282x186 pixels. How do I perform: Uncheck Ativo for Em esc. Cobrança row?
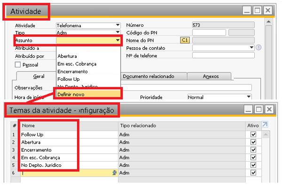tap(253, 157)
